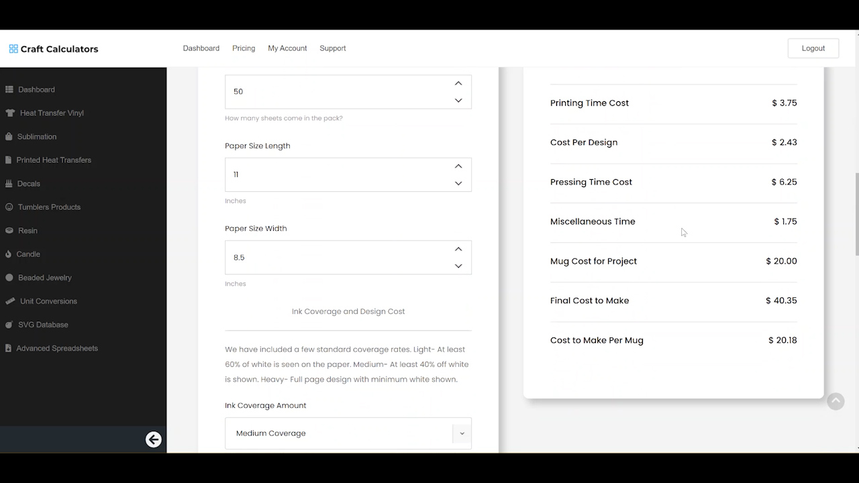
Task: Open Pricing in top navigation
Action: click(244, 48)
